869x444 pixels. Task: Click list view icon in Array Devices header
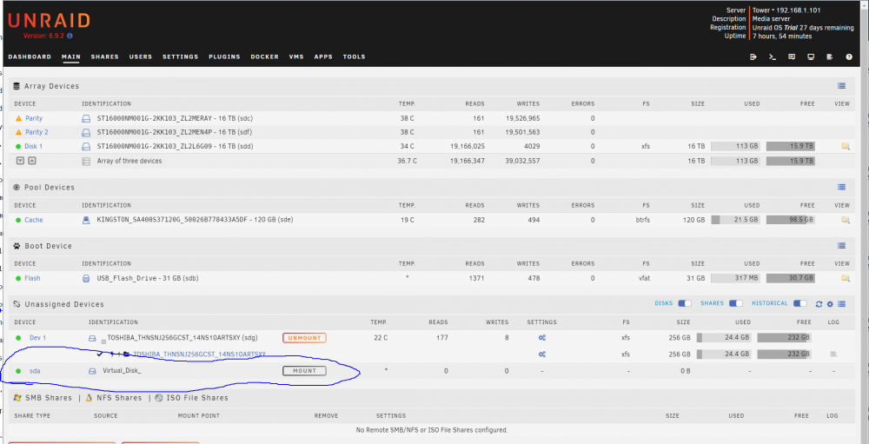tap(841, 86)
